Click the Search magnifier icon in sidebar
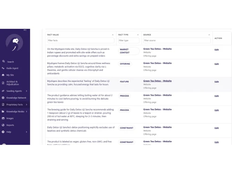 point(3,61)
